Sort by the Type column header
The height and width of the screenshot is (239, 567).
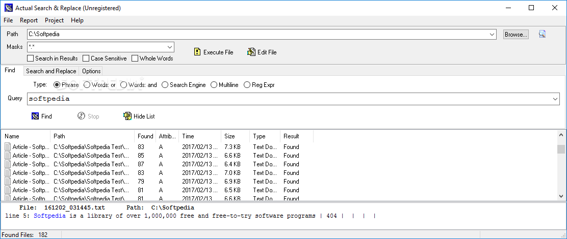[265, 136]
